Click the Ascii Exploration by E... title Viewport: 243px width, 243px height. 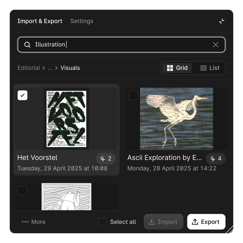(x=165, y=158)
